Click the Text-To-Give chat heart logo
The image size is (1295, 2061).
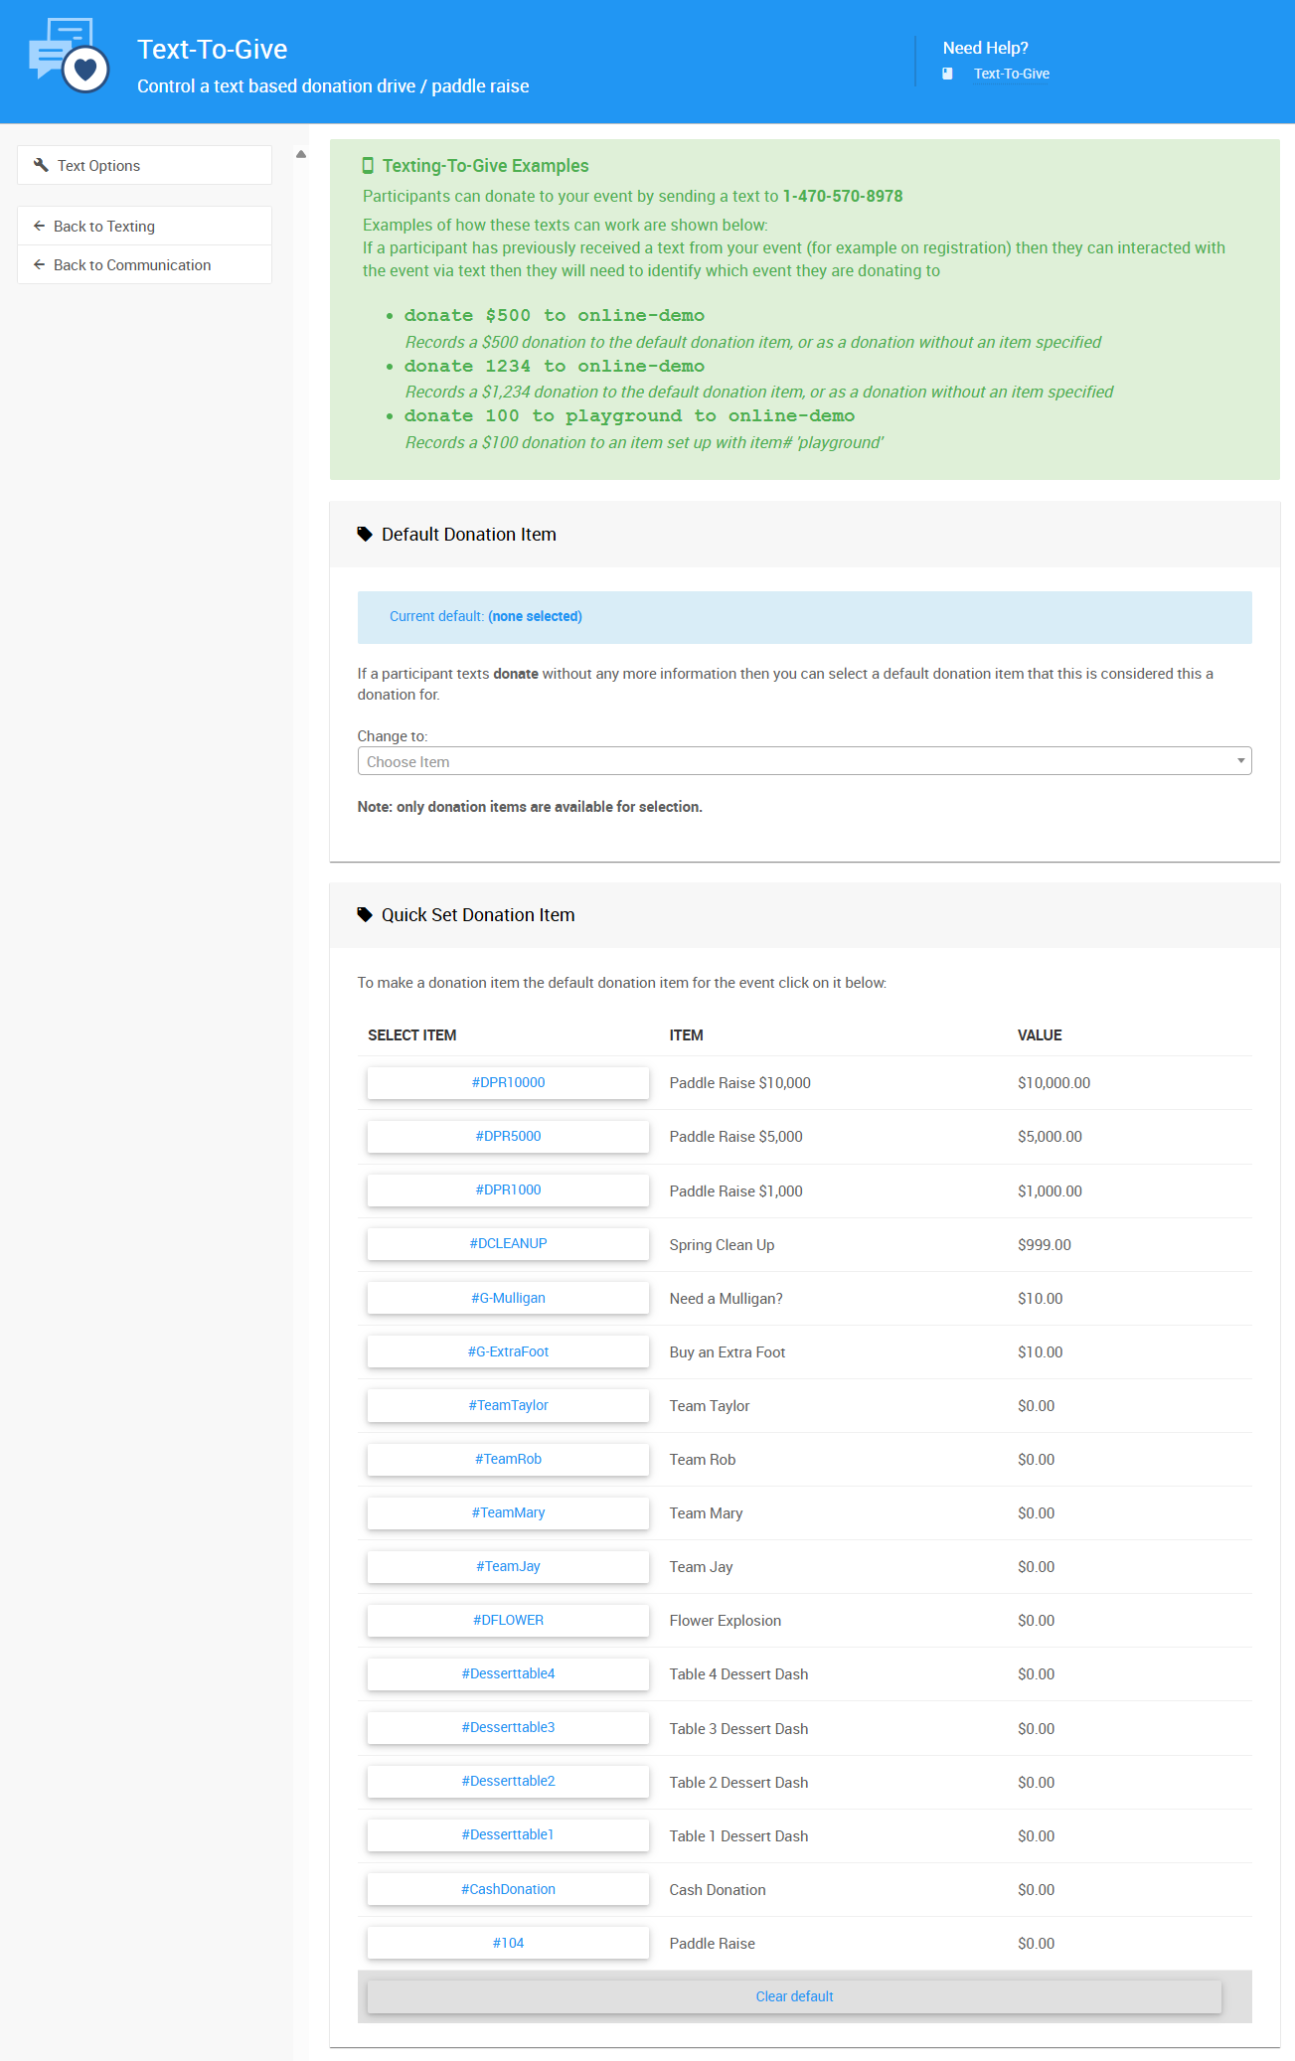(69, 56)
